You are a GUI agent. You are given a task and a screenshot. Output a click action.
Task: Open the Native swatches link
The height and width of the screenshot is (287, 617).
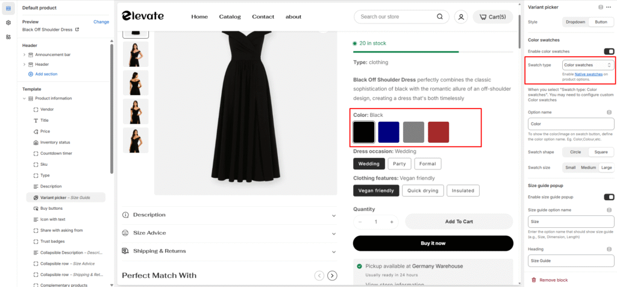[x=588, y=74]
